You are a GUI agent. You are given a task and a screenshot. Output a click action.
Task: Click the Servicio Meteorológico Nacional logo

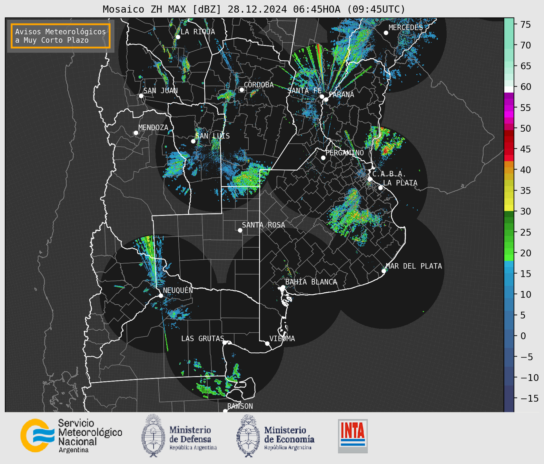coord(71,436)
